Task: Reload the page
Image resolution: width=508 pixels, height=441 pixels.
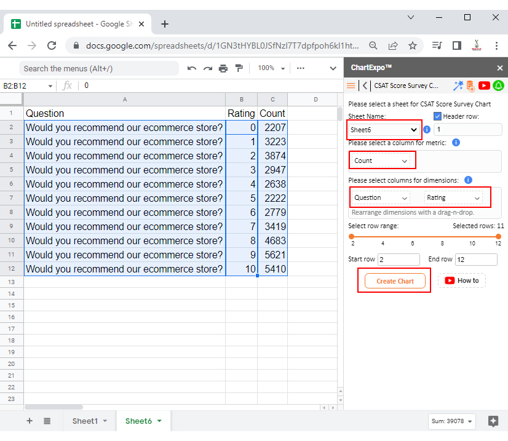Action: coord(52,46)
